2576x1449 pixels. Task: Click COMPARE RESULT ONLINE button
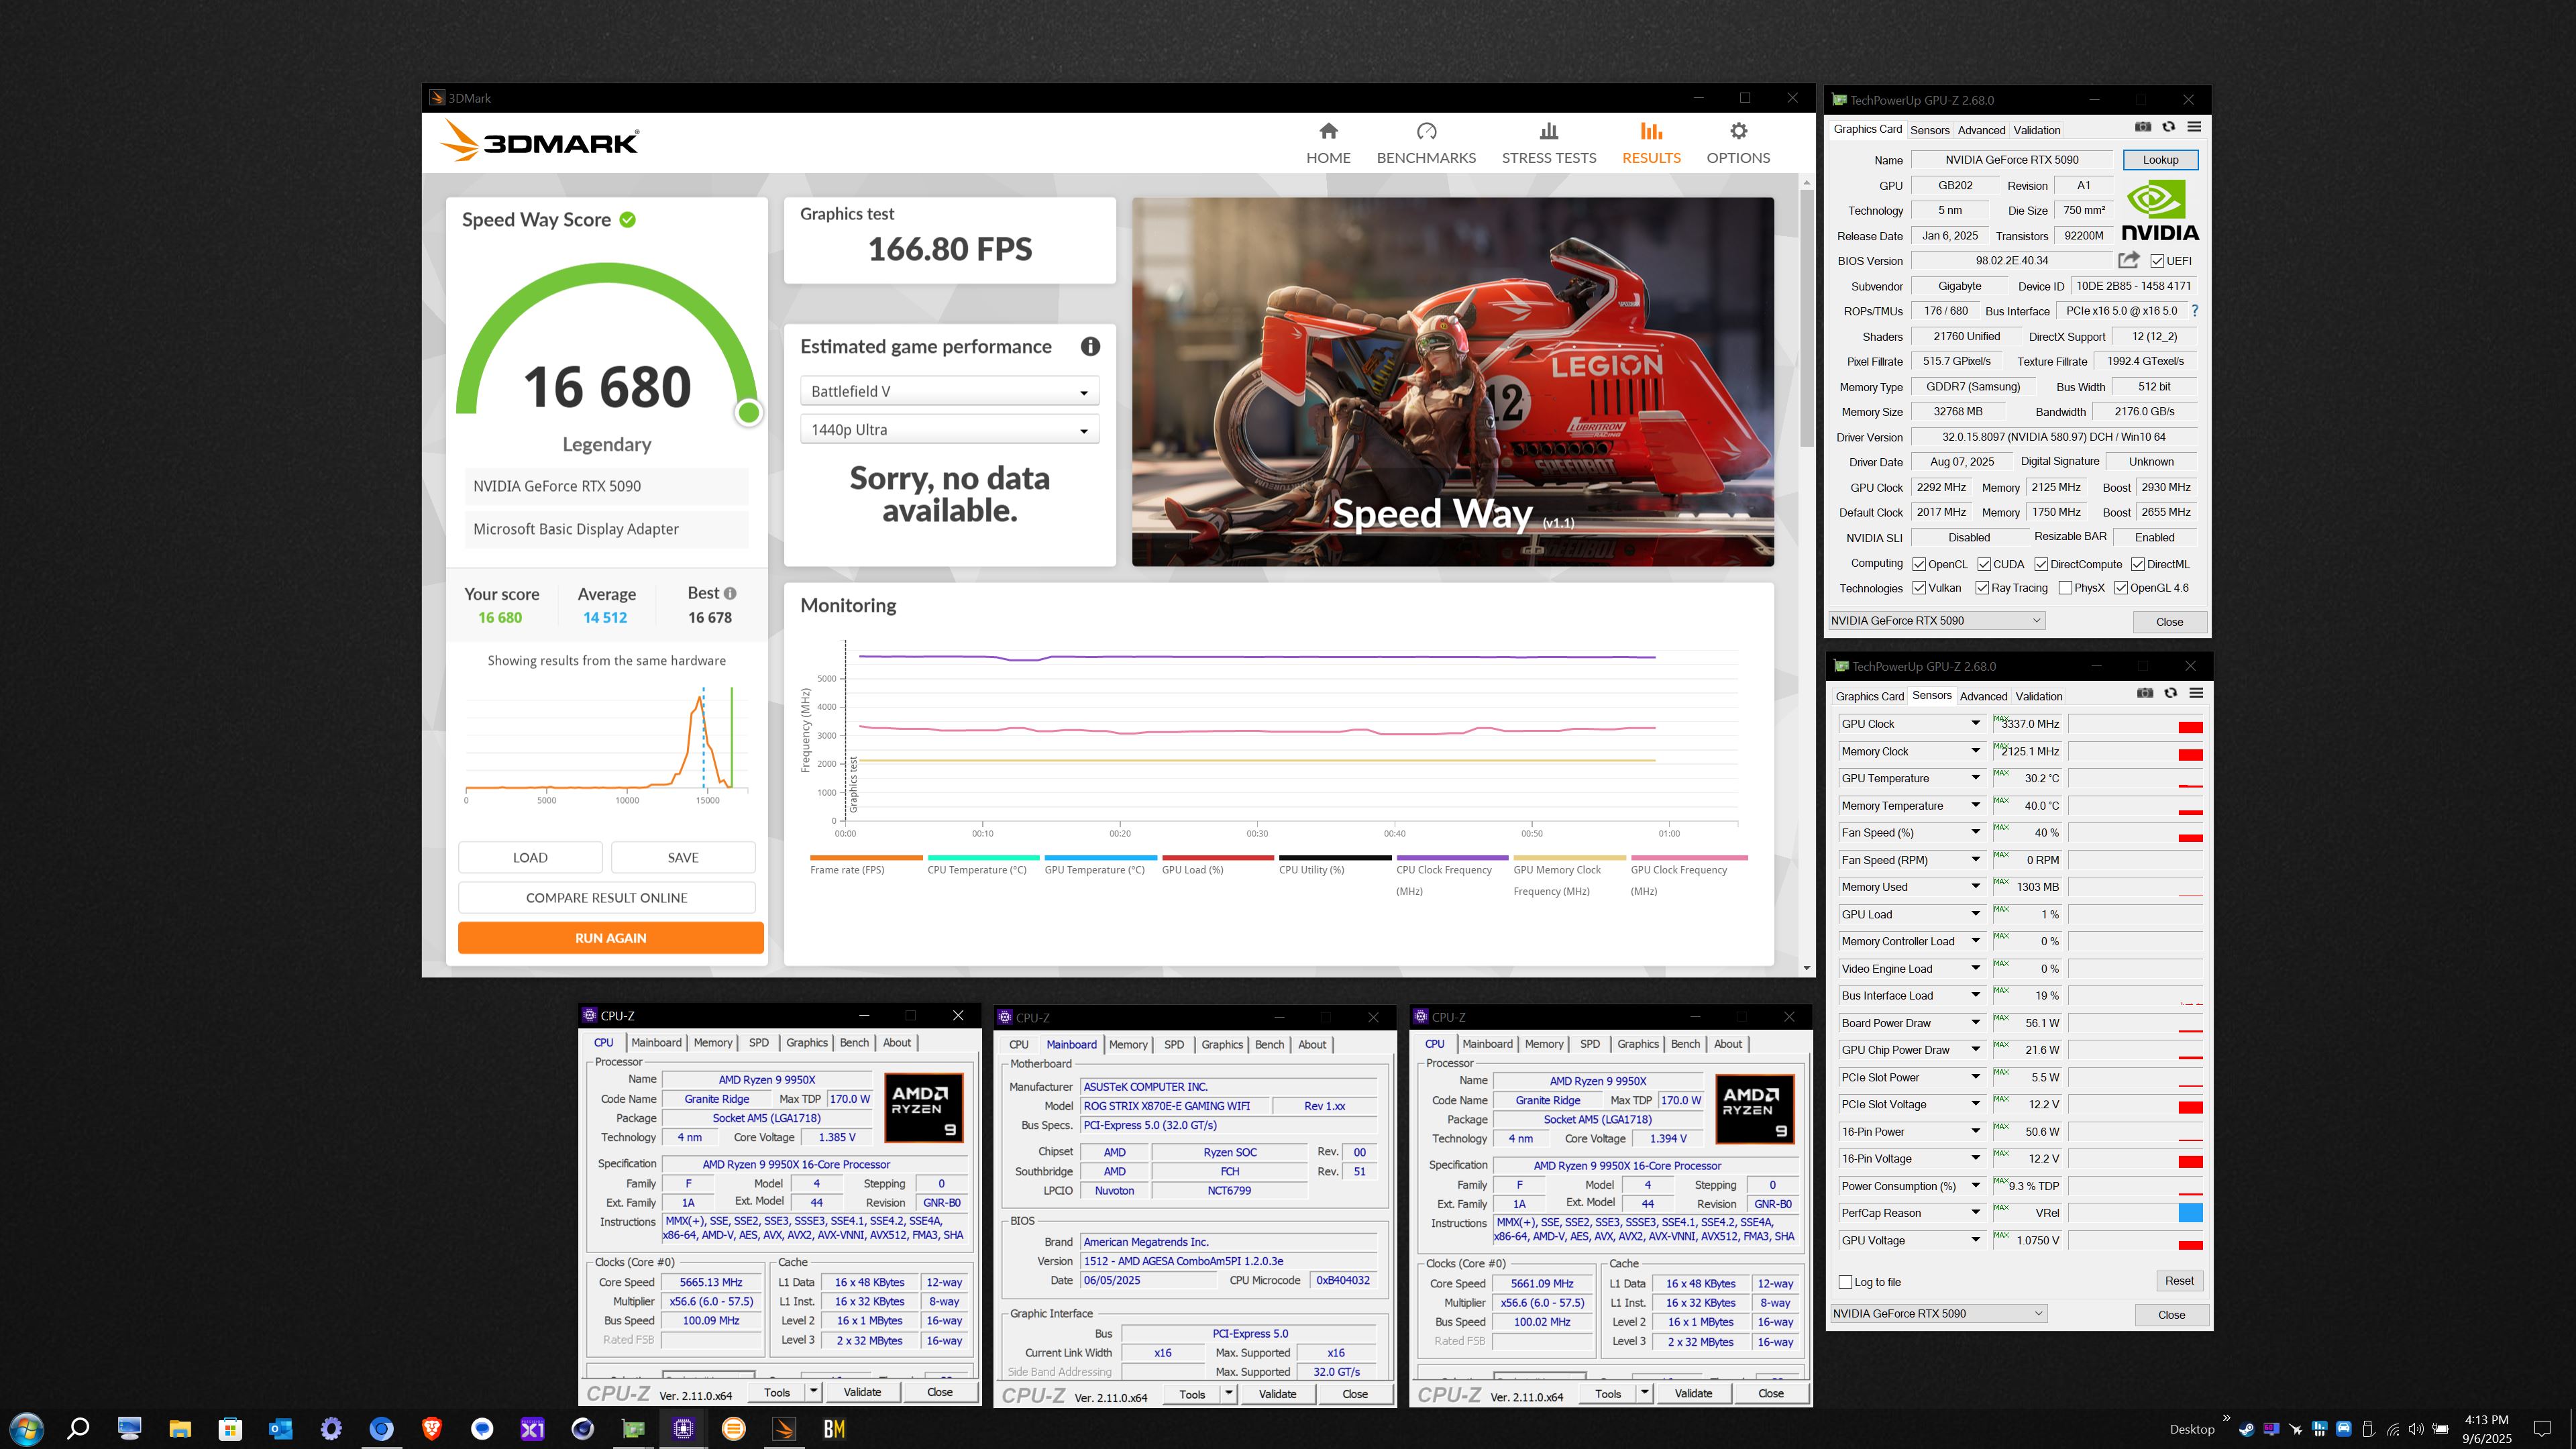click(x=606, y=898)
